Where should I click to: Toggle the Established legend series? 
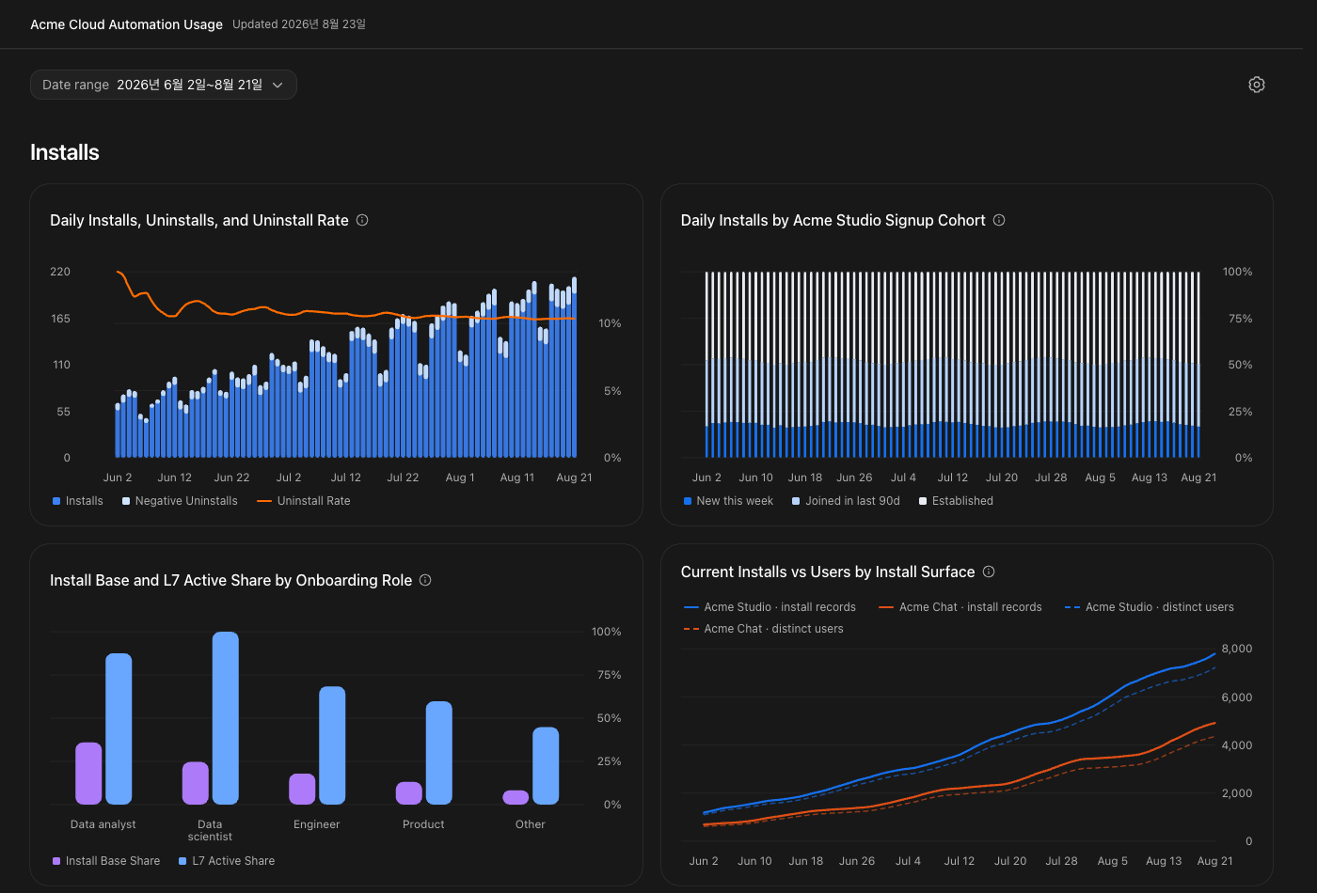click(956, 501)
